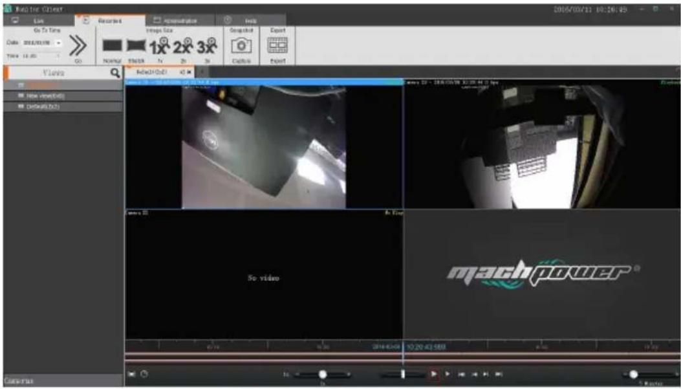Screen dimensions: 681x389
Task: Jump to the previous sequence
Action: (x=461, y=374)
